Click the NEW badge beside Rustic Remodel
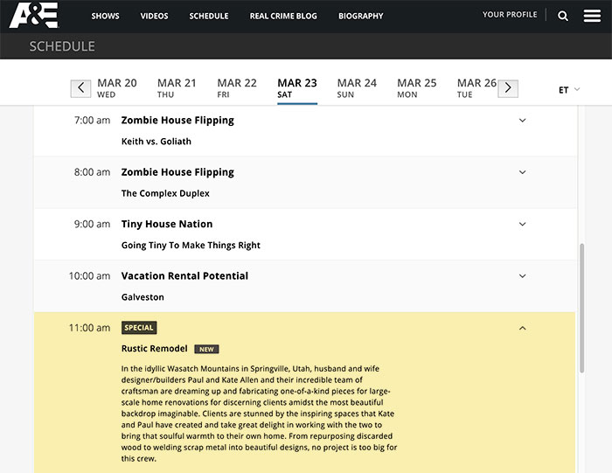 (x=206, y=350)
